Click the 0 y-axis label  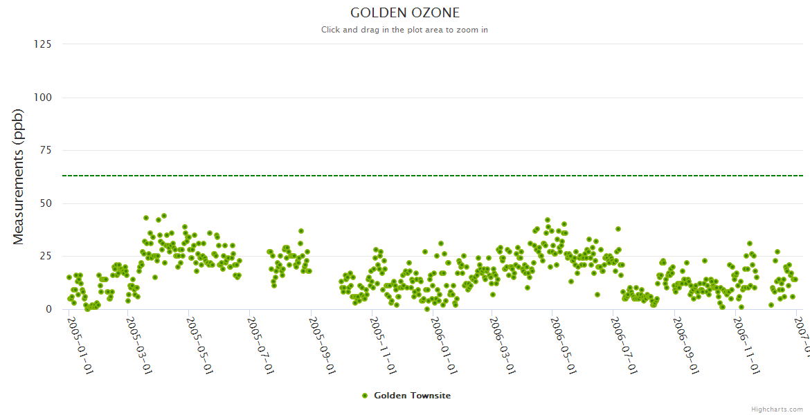[x=48, y=310]
